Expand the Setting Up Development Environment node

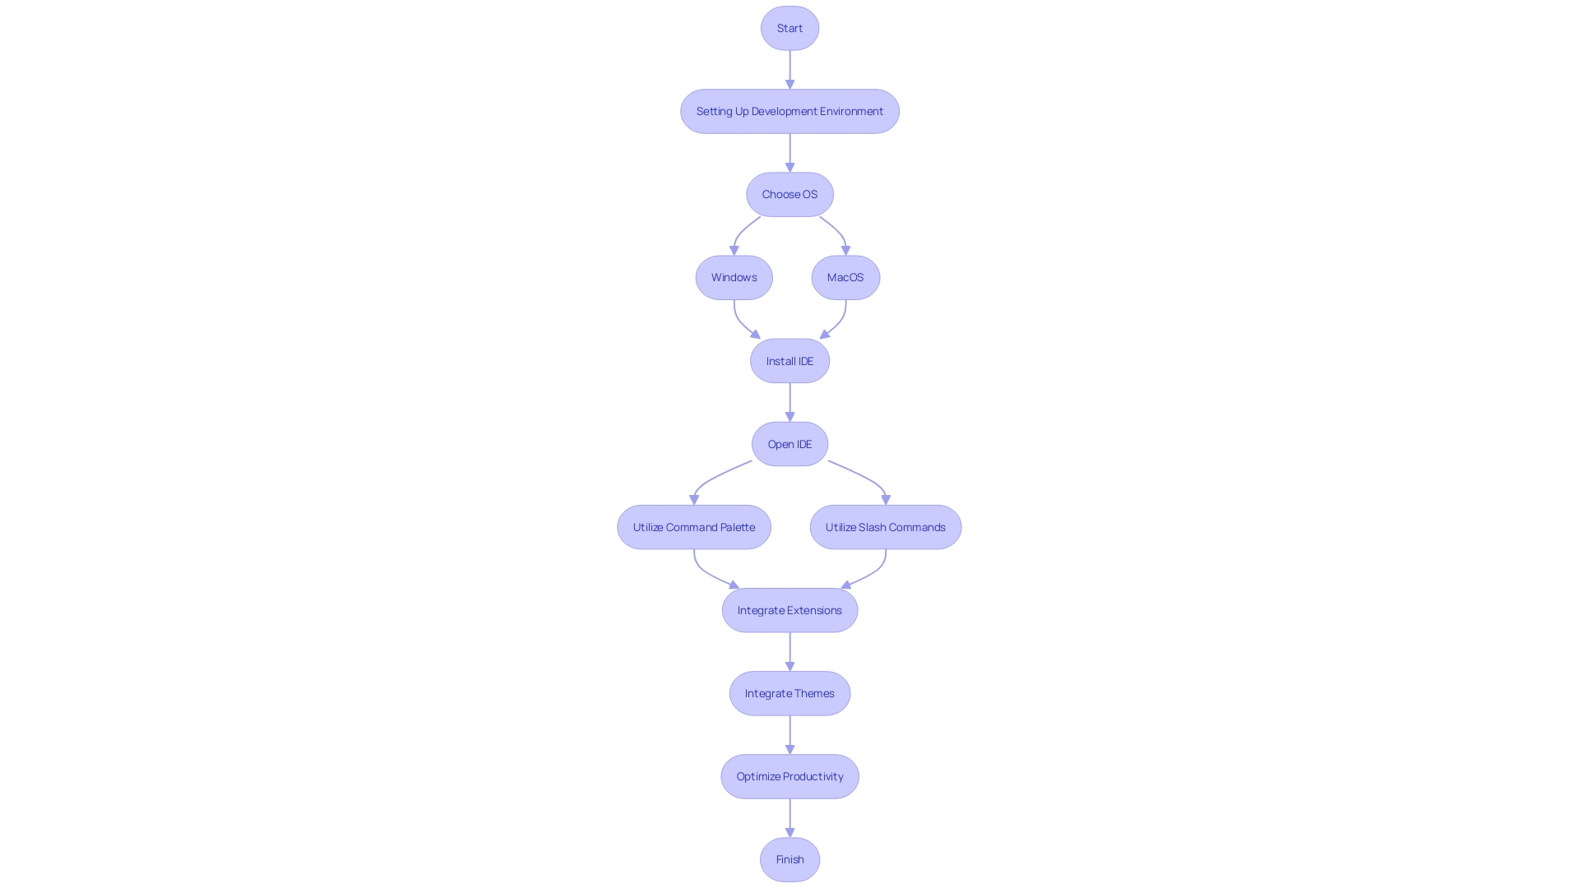(789, 111)
